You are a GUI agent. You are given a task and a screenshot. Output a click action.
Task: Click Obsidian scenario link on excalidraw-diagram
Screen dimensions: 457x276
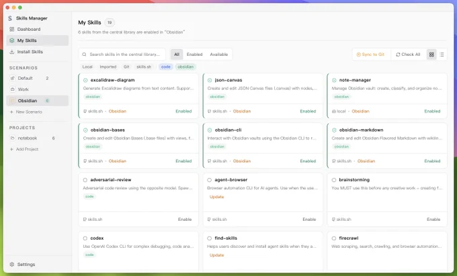(118, 111)
